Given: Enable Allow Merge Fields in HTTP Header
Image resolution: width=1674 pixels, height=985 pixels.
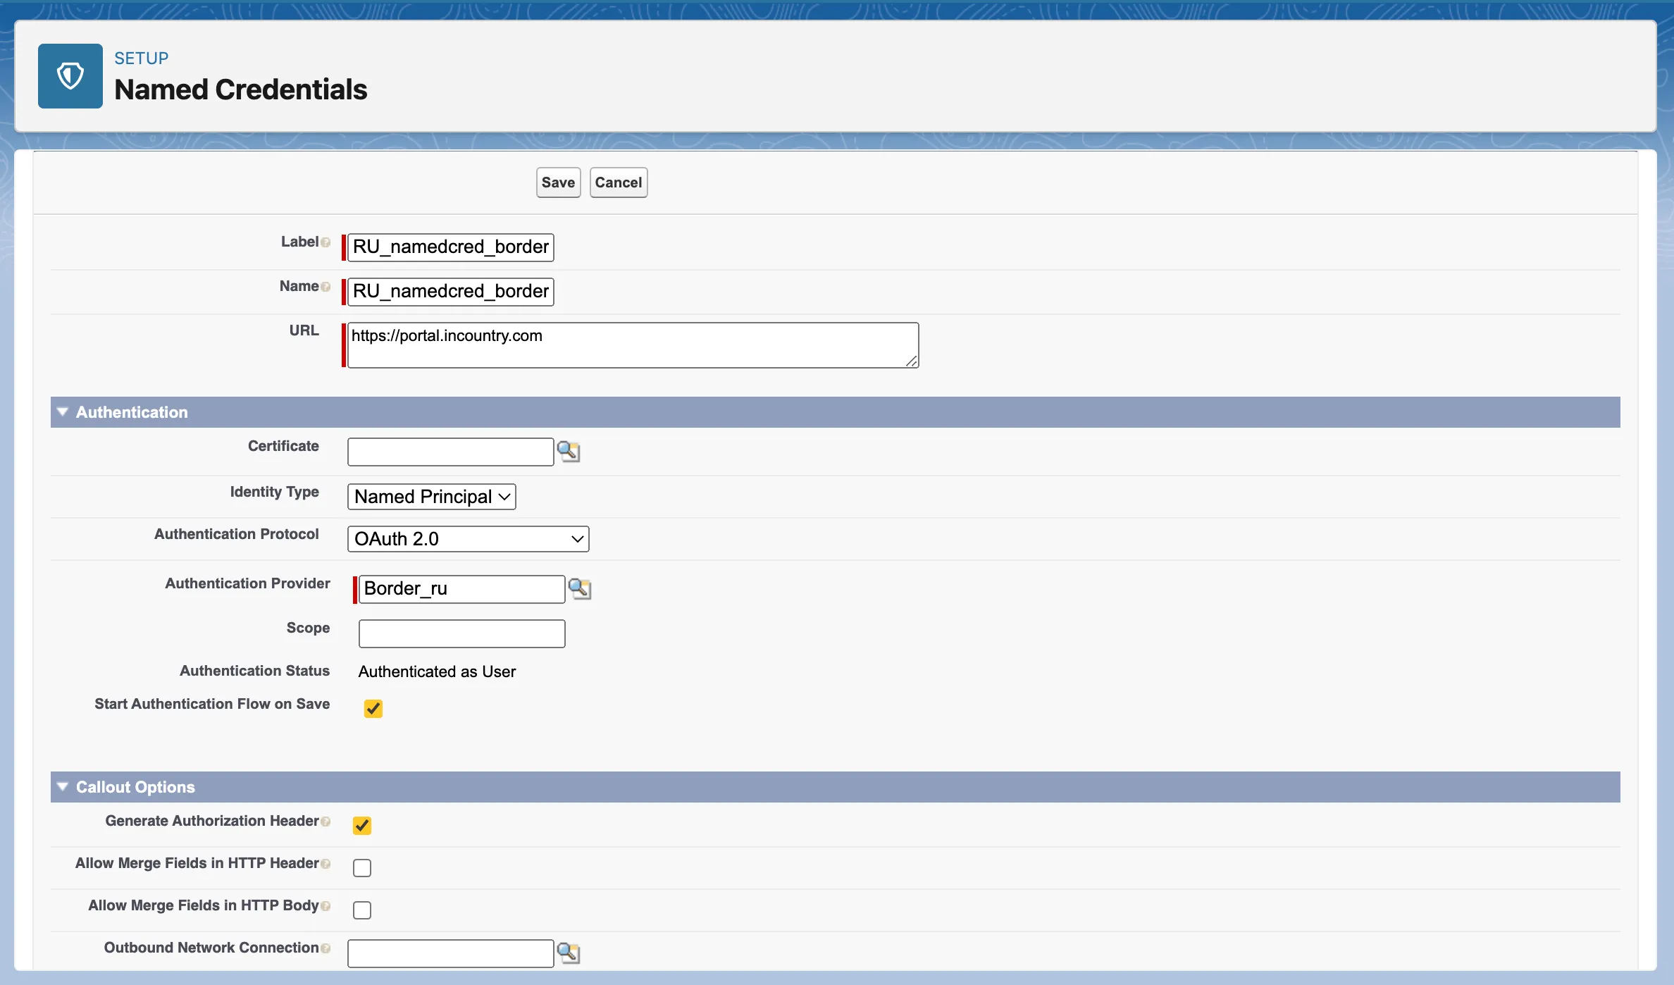Looking at the screenshot, I should pos(362,867).
